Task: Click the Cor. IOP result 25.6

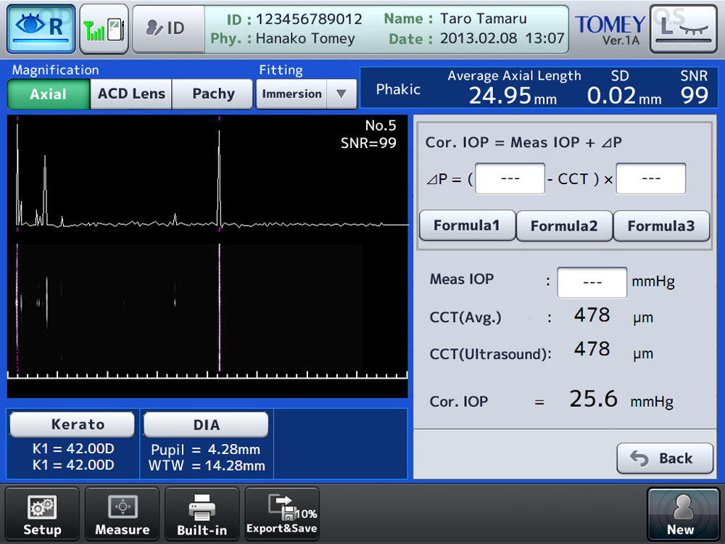Action: click(x=594, y=399)
